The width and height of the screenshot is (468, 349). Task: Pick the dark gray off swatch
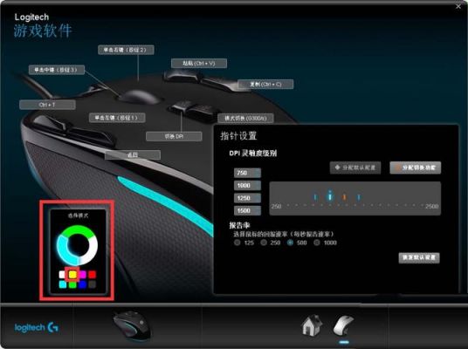click(x=93, y=284)
